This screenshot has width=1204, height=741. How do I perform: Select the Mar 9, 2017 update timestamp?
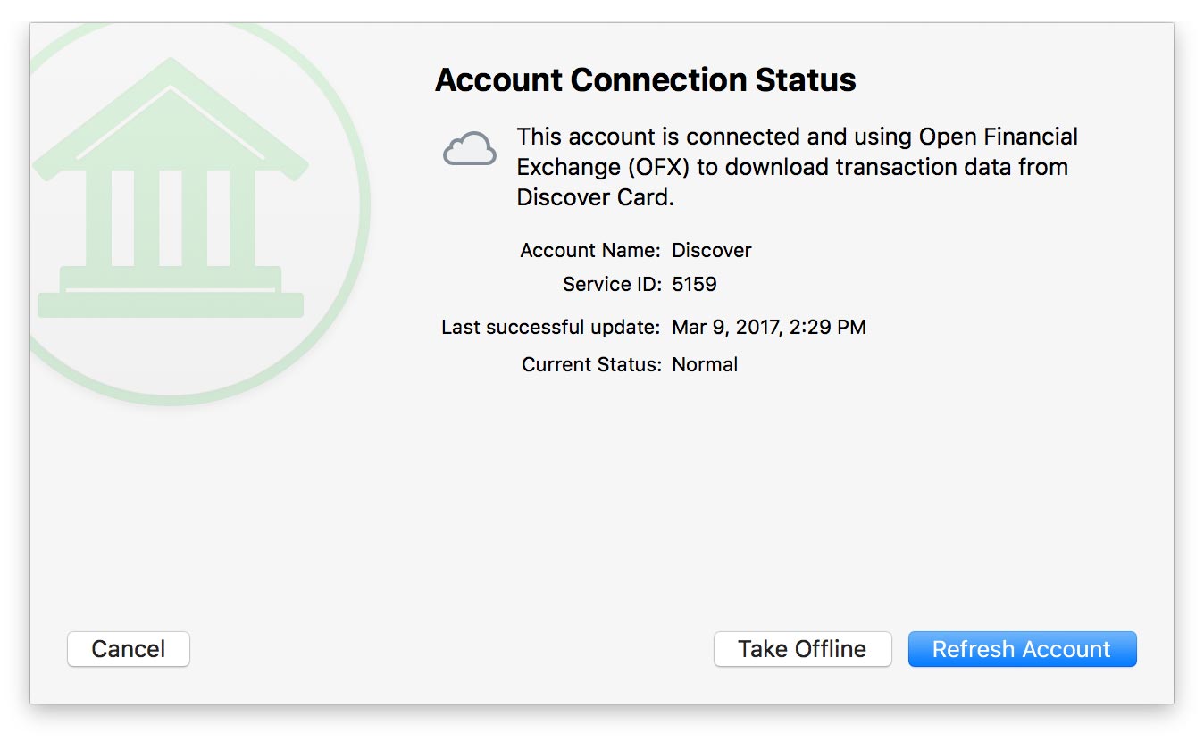coord(768,327)
